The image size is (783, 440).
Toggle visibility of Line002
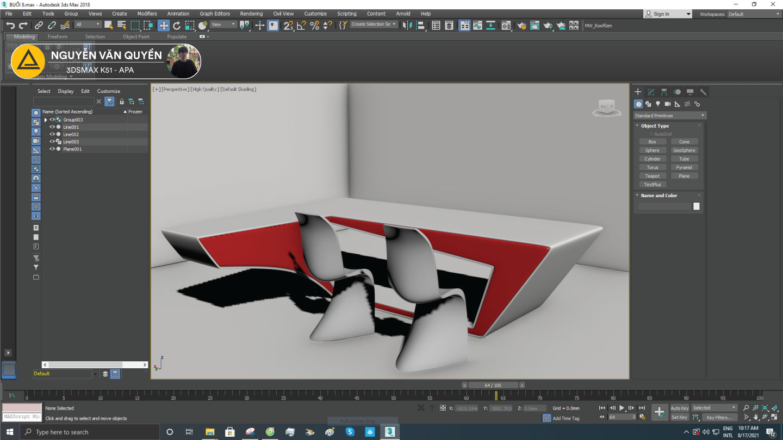pyautogui.click(x=52, y=134)
